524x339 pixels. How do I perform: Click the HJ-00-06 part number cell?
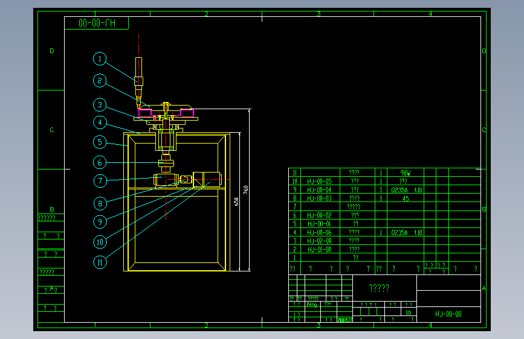coord(320,233)
